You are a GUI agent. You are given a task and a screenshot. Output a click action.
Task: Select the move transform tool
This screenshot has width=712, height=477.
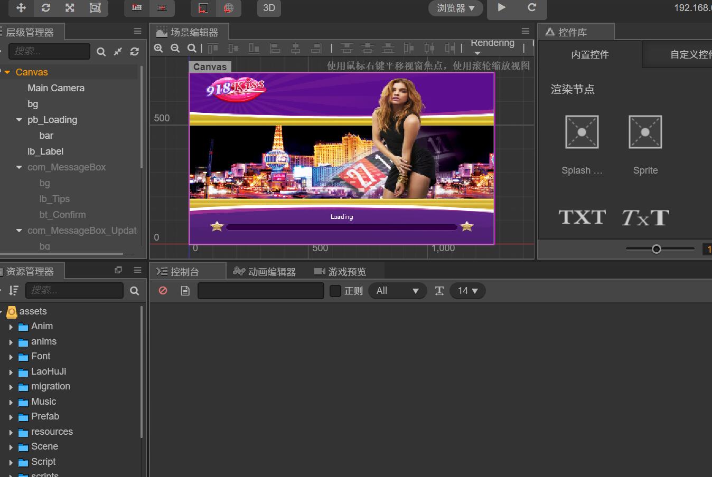(21, 8)
